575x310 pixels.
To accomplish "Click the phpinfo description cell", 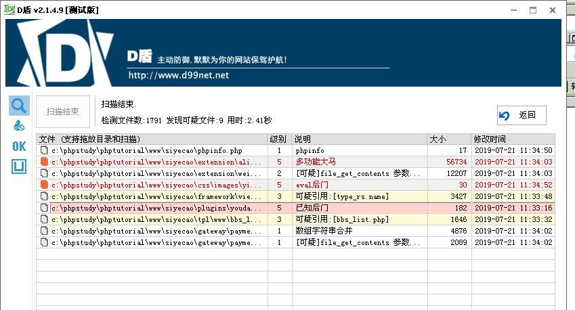I will pos(310,151).
